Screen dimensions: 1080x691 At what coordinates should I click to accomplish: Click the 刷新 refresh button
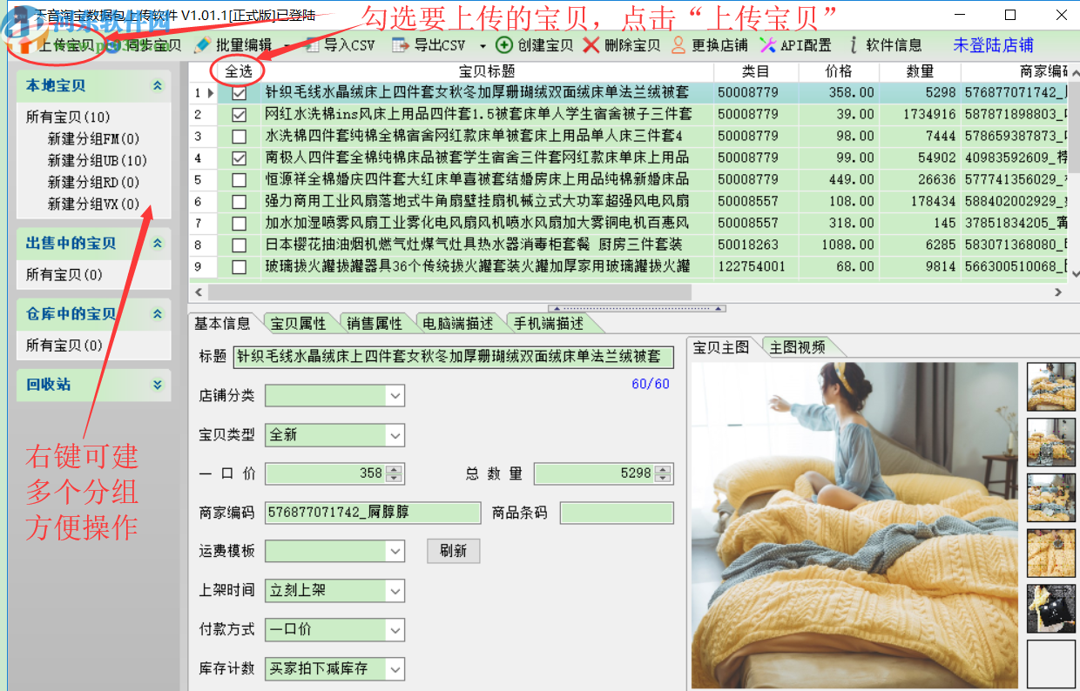point(453,551)
